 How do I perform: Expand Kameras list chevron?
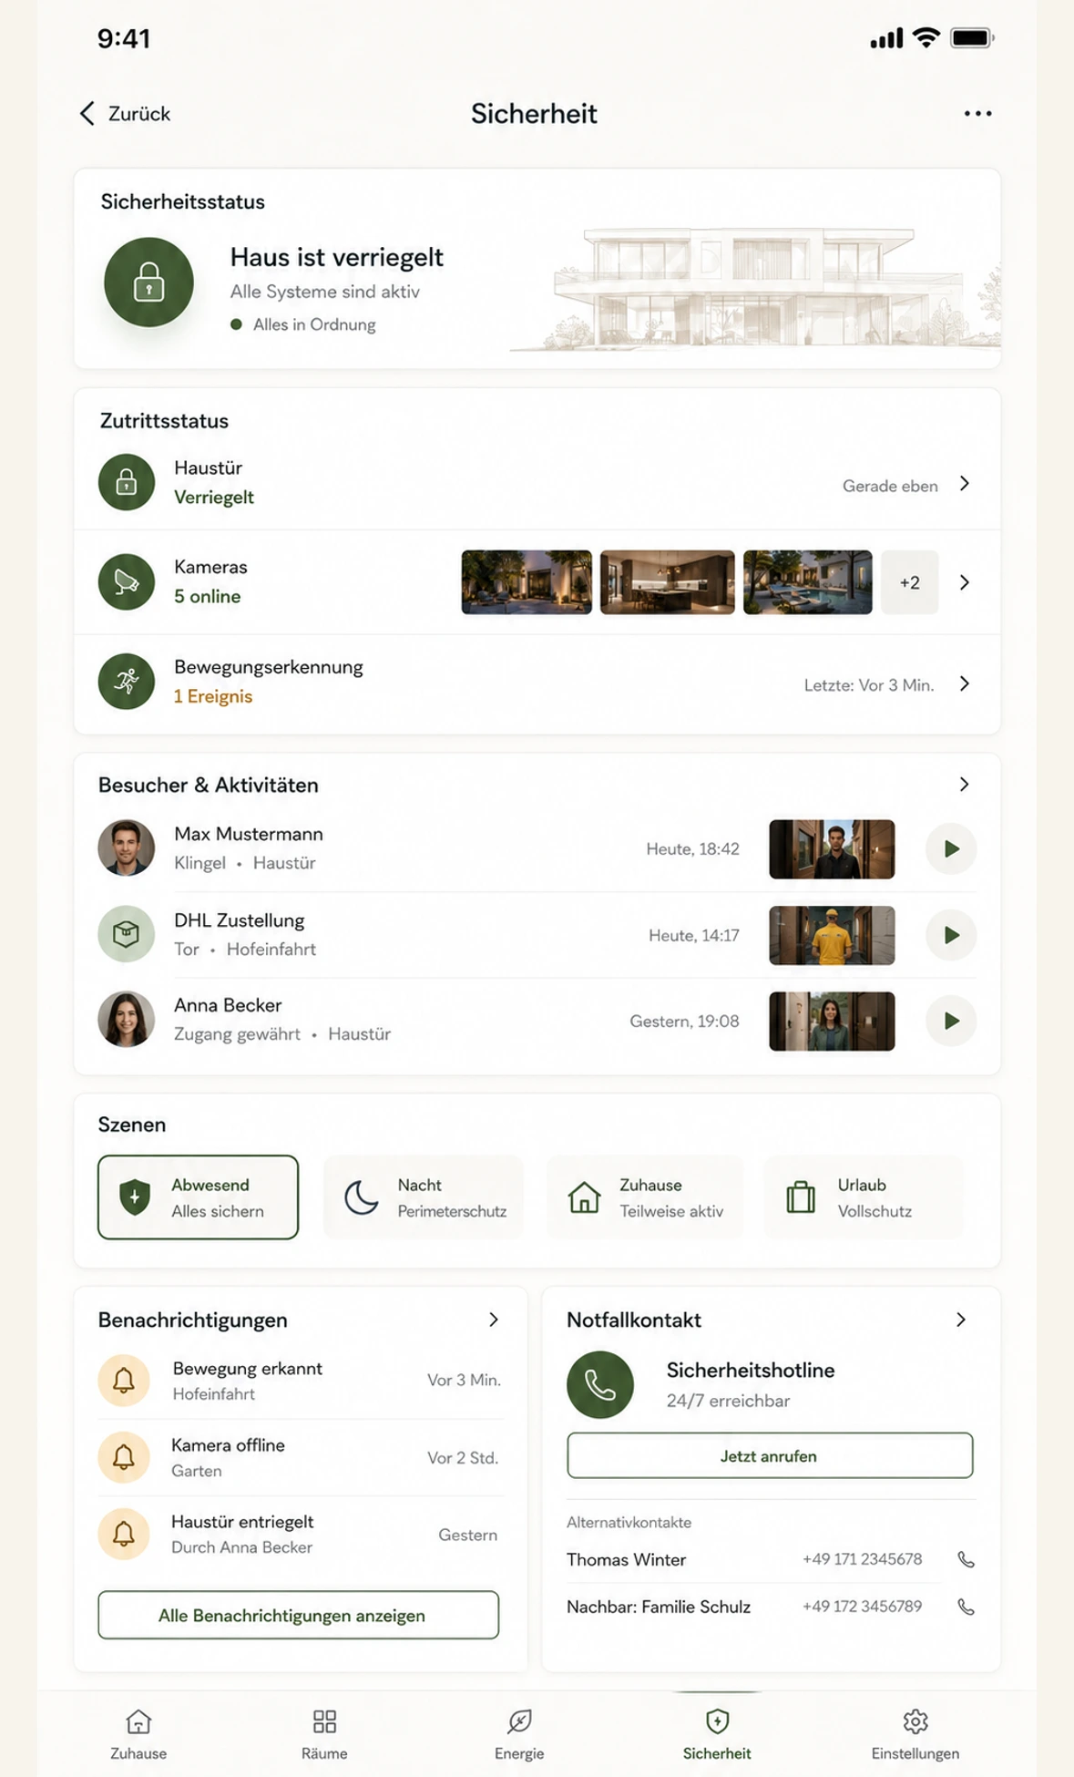[x=965, y=582]
